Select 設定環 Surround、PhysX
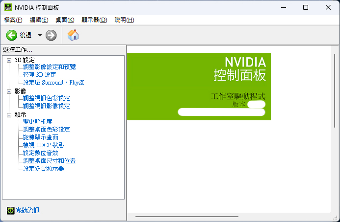Viewport: 340px width, 222px height. coord(53,83)
